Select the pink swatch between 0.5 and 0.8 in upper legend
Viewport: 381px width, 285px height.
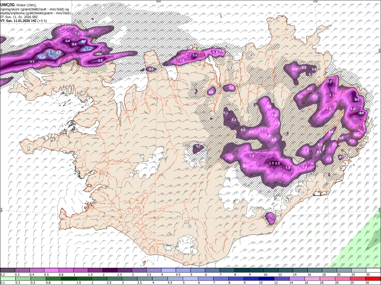(51, 270)
